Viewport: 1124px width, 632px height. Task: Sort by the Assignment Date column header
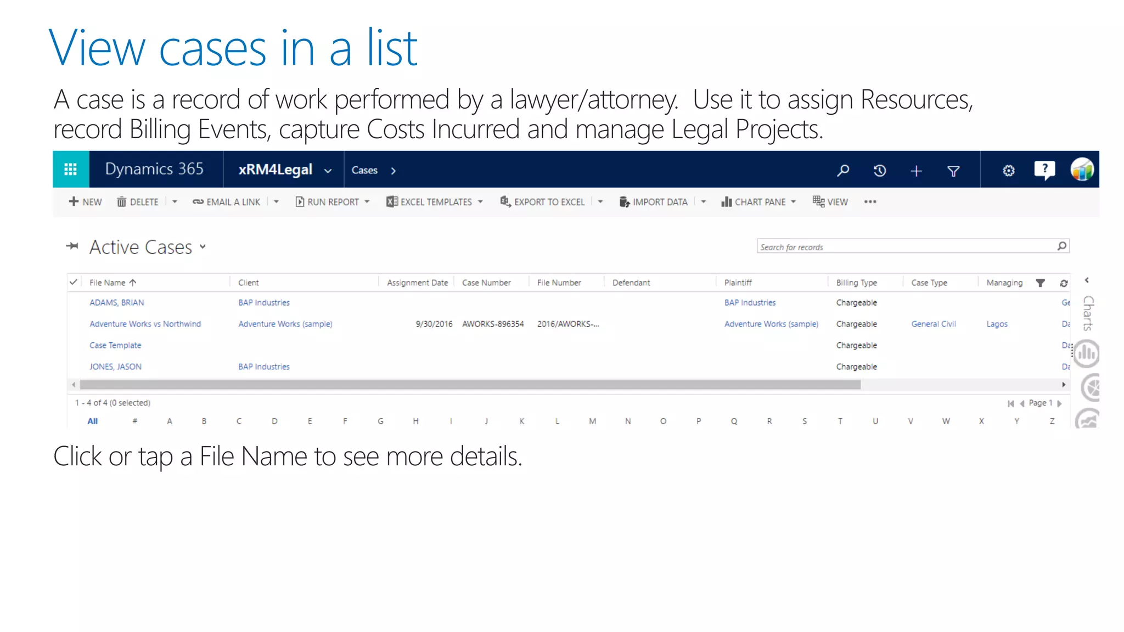pyautogui.click(x=417, y=283)
